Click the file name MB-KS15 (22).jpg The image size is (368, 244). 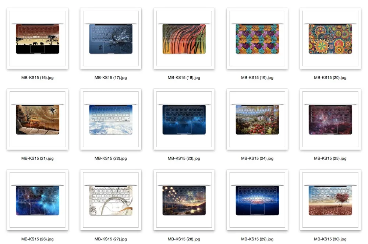(x=111, y=158)
